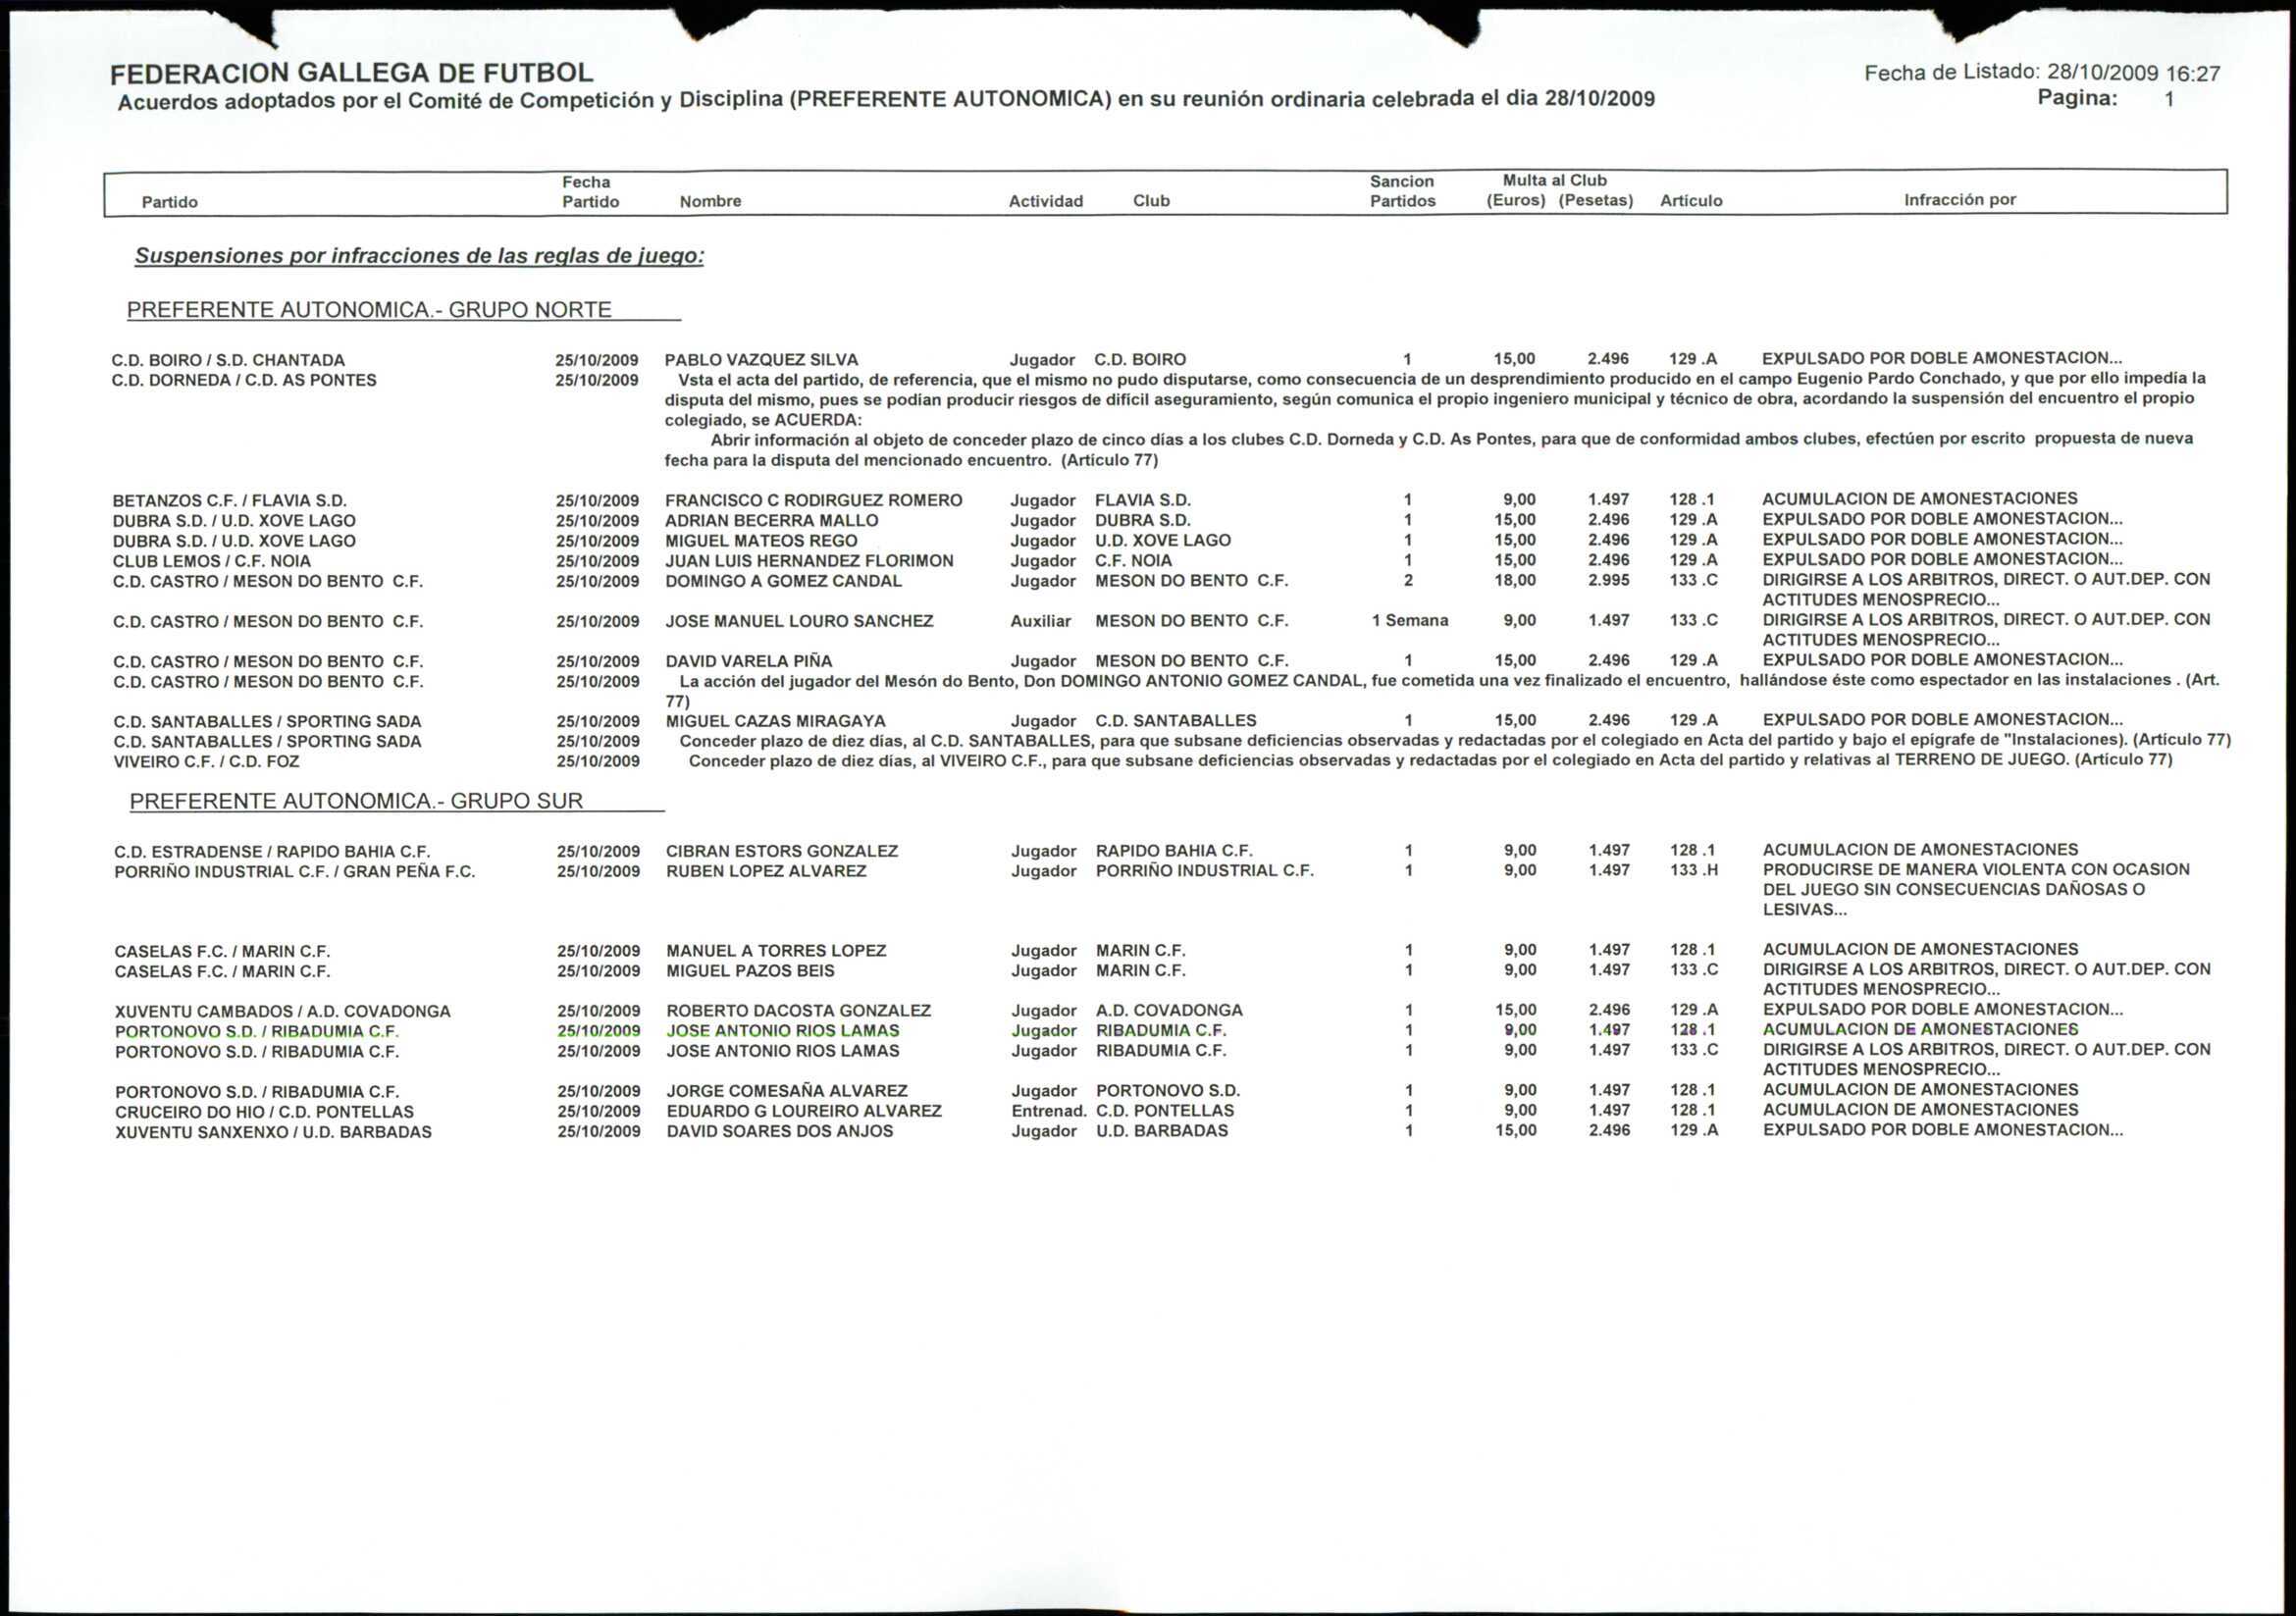
Task: Click the Suspensiones por infracciones heading
Action: pyautogui.click(x=419, y=256)
